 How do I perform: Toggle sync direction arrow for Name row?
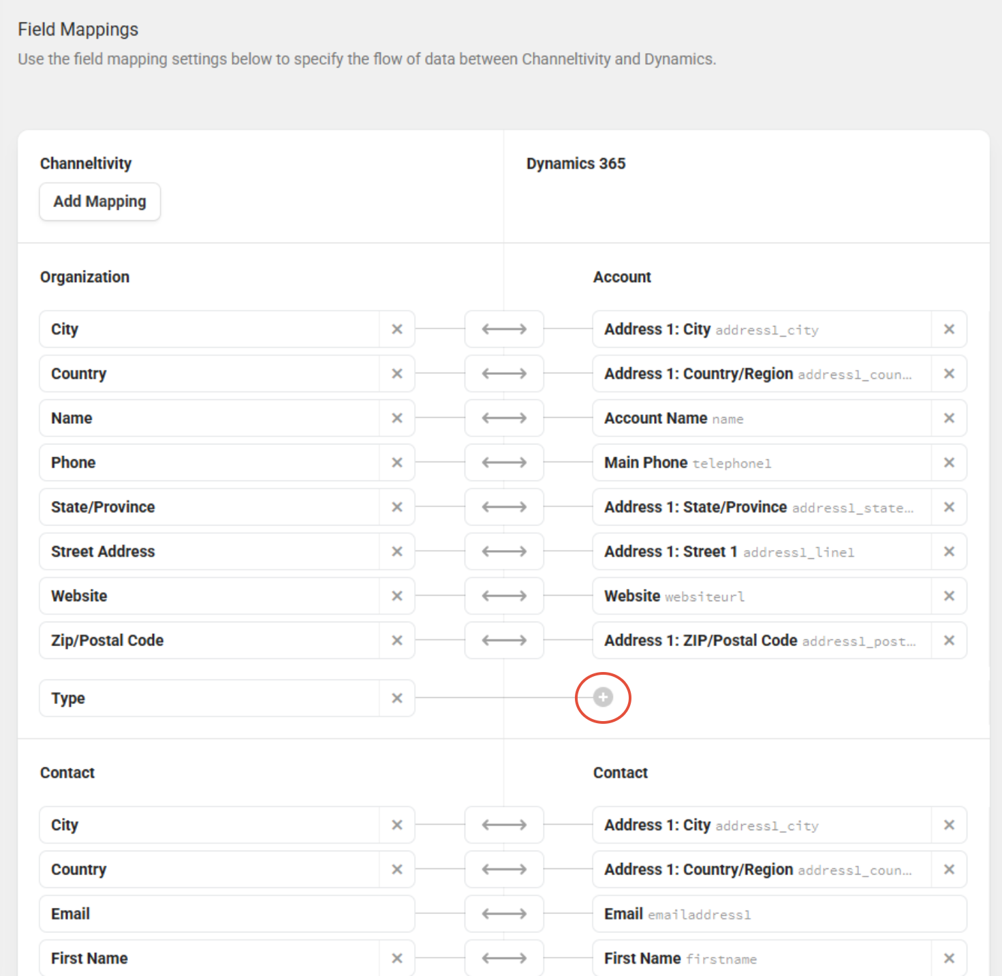click(504, 418)
